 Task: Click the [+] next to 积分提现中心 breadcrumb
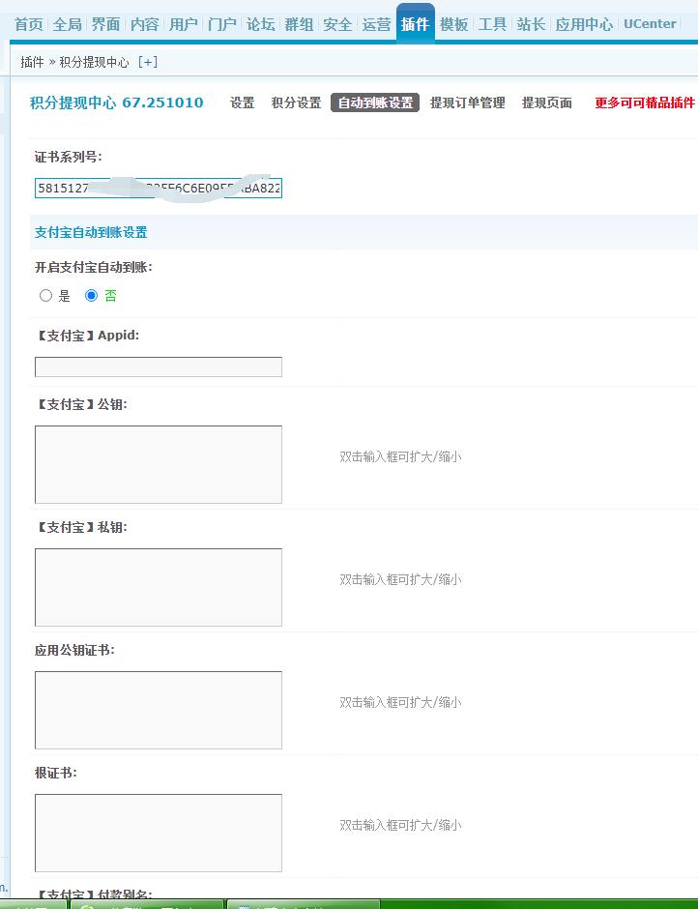pos(148,62)
